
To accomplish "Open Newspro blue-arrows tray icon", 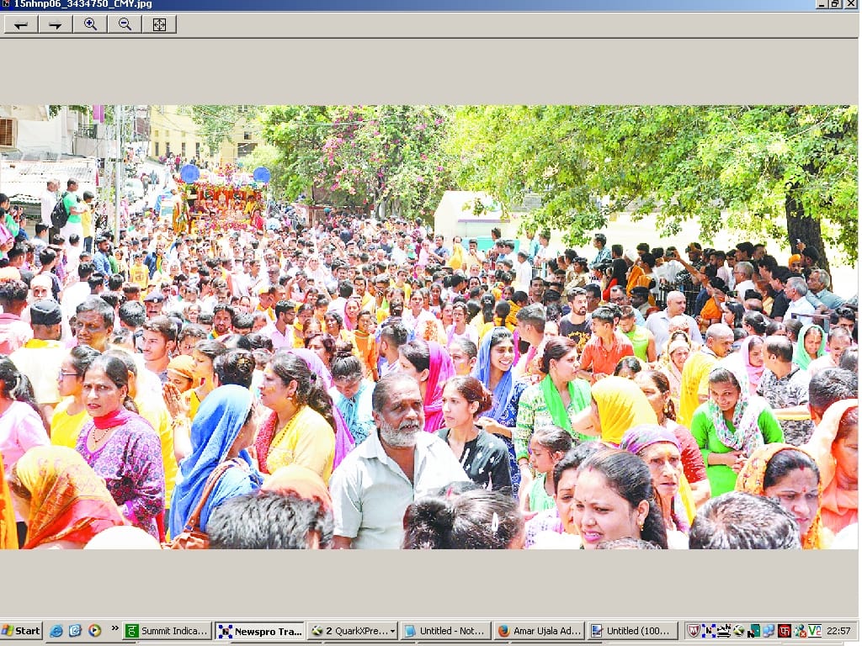I will (x=709, y=631).
